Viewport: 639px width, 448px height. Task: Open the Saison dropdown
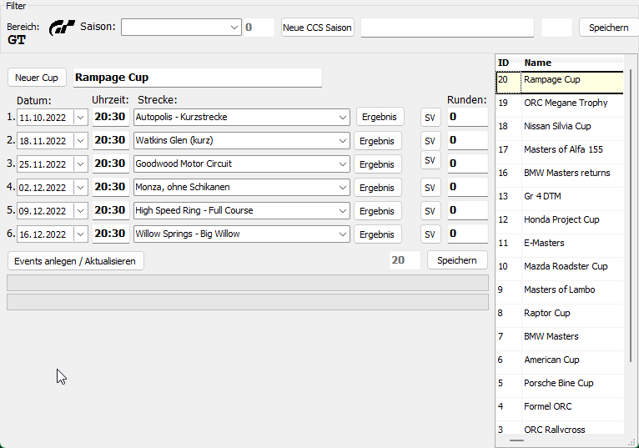(x=234, y=28)
